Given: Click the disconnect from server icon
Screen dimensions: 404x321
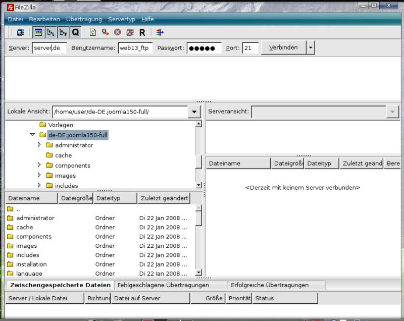Looking at the screenshot, I should tap(130, 32).
